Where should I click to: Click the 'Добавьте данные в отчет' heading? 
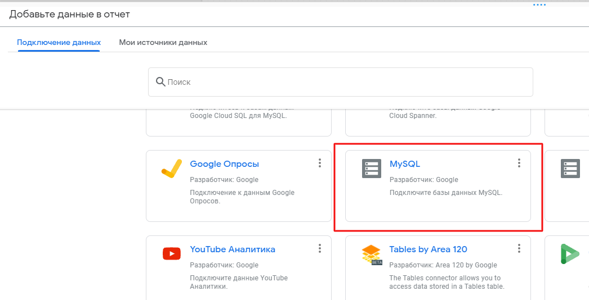(x=69, y=15)
